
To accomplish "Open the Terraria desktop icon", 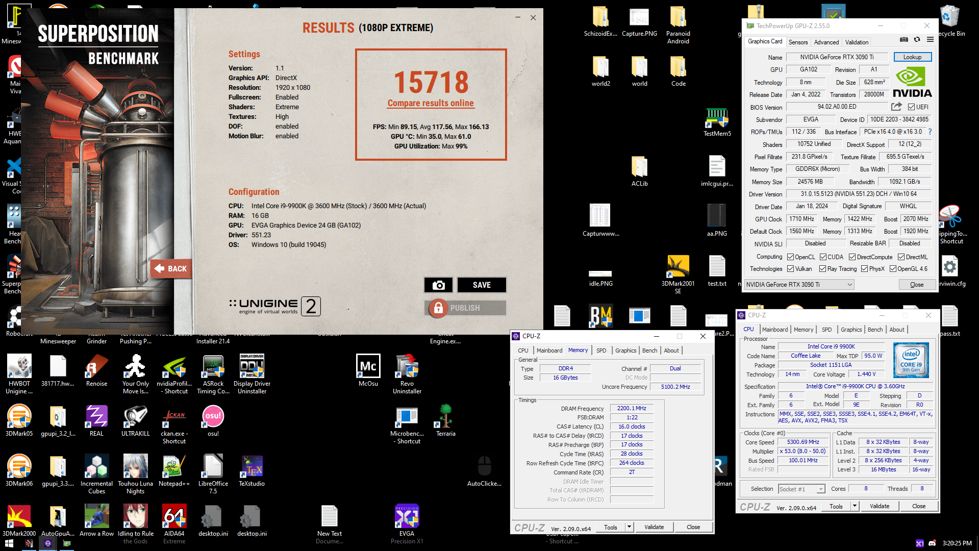I will coord(446,421).
